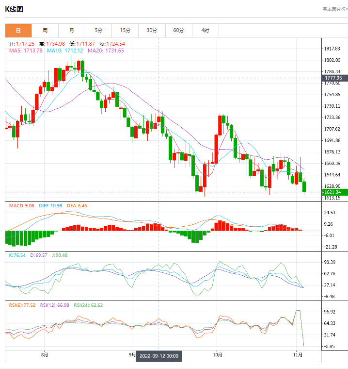Click the -21.28 MACD axis label
Viewport: 348px width, 369px height.
331,247
